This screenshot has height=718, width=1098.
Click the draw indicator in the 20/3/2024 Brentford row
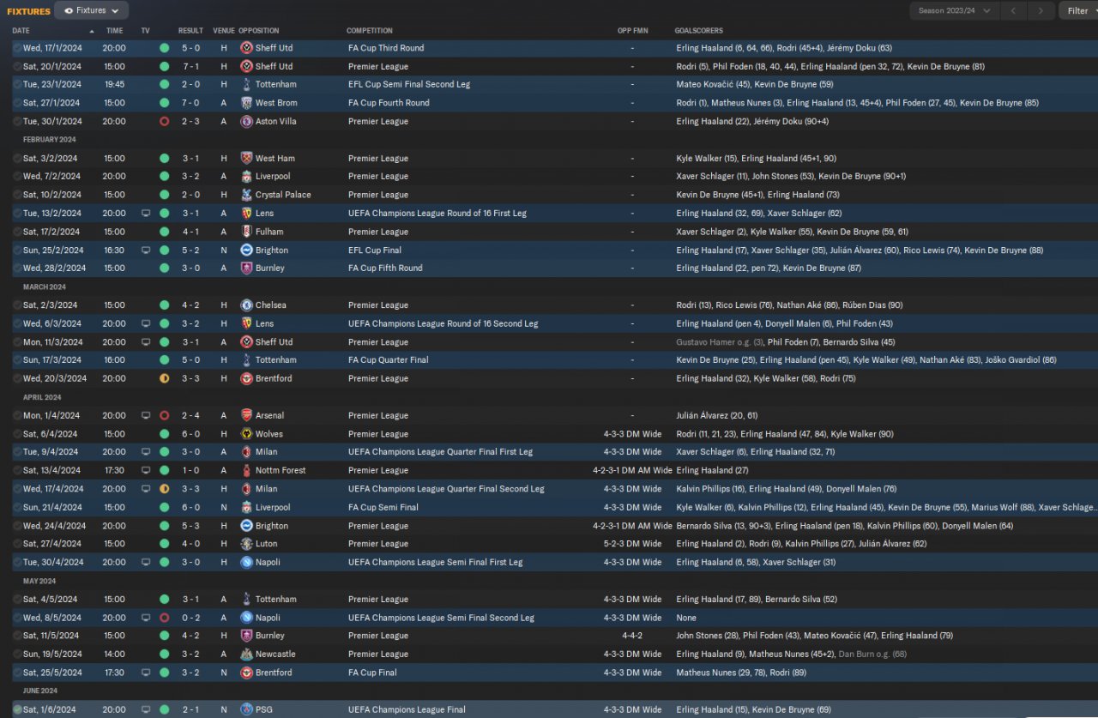tap(164, 378)
